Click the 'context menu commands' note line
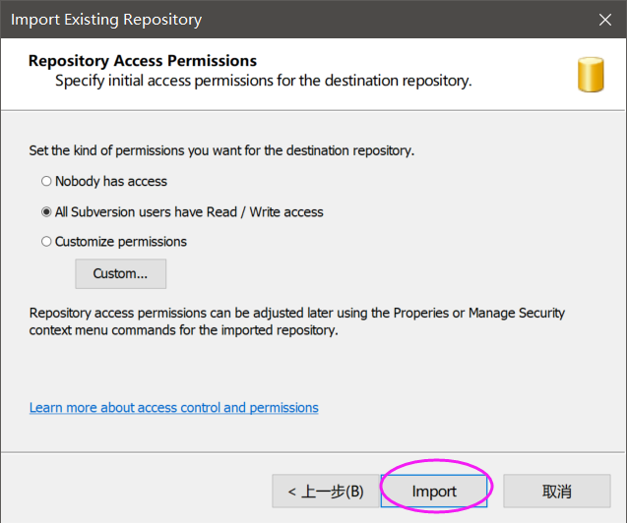This screenshot has width=627, height=523. pyautogui.click(x=183, y=330)
